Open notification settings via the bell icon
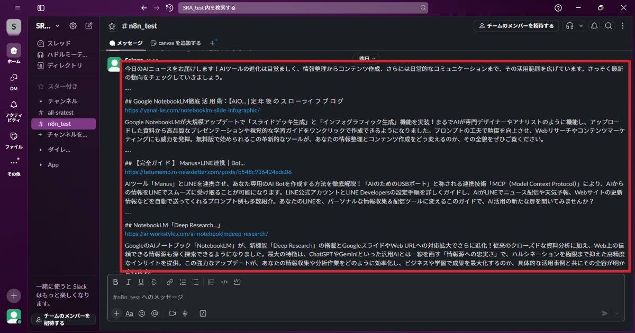Screen dimensions: 635x333 pos(594,26)
